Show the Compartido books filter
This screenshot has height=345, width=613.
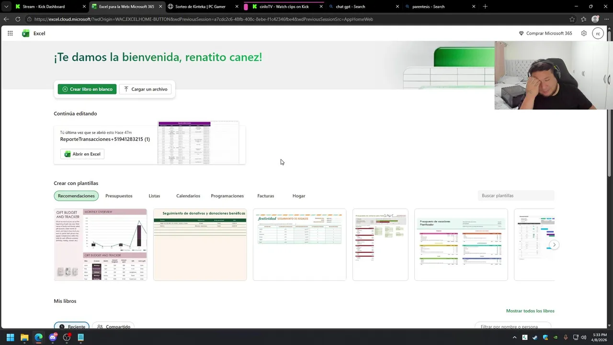(x=113, y=326)
